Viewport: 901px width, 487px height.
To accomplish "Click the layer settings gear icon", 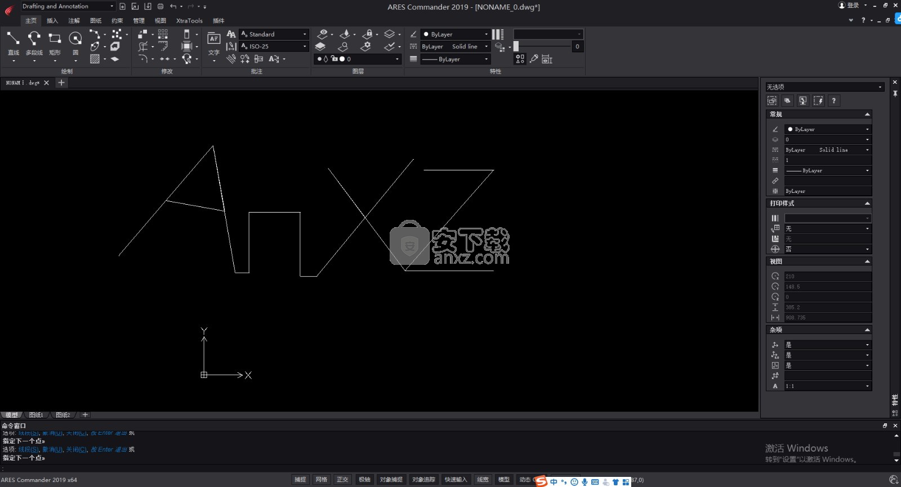I will (x=366, y=47).
